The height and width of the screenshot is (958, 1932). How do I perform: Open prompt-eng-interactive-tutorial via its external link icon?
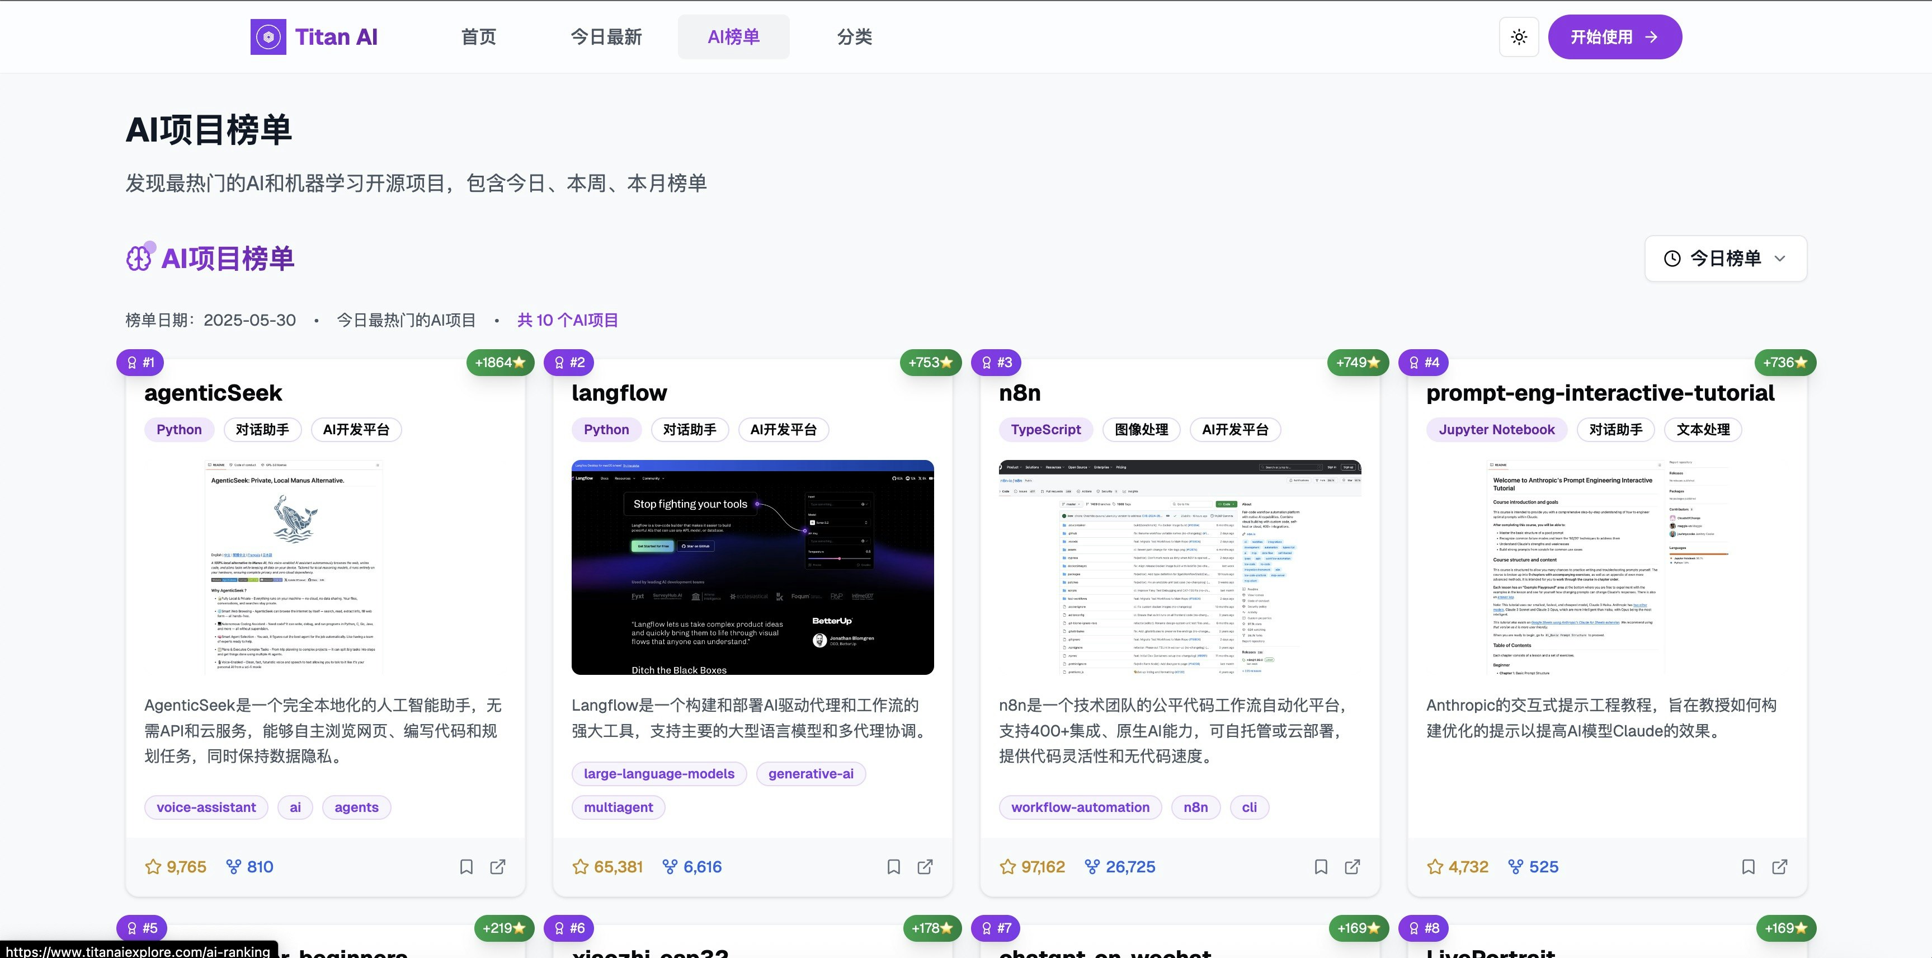[x=1779, y=866]
